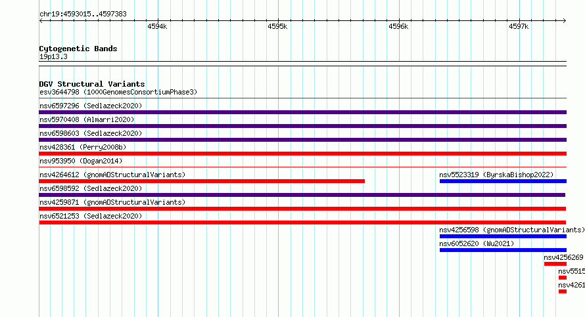This screenshot has height=317, width=585.
Task: Select the blue bar under nsv4256598
Action: [503, 236]
